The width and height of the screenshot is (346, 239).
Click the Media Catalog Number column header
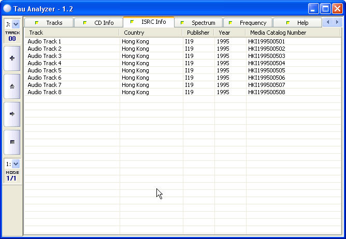(x=293, y=33)
